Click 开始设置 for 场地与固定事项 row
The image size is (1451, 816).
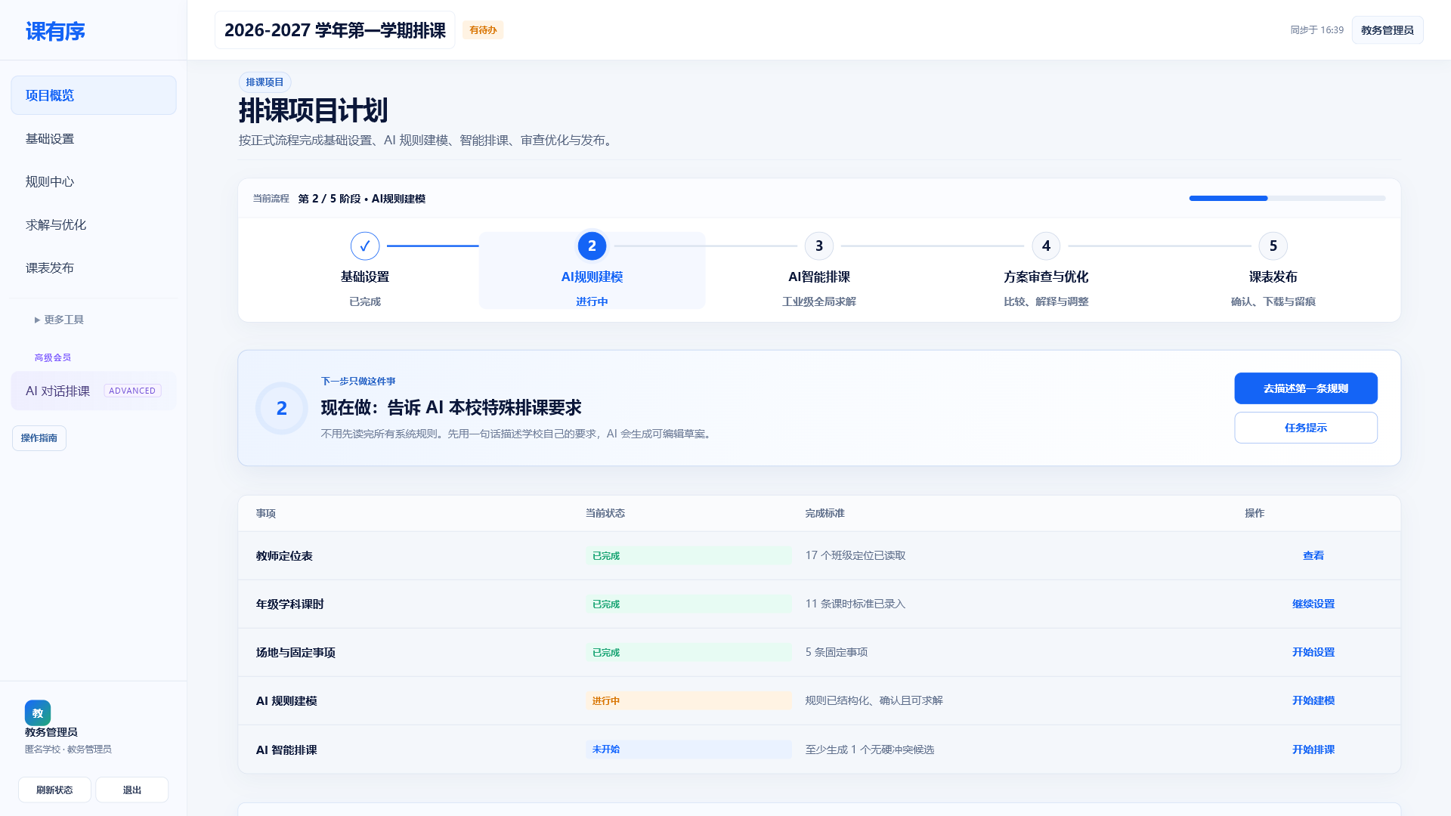(x=1313, y=652)
